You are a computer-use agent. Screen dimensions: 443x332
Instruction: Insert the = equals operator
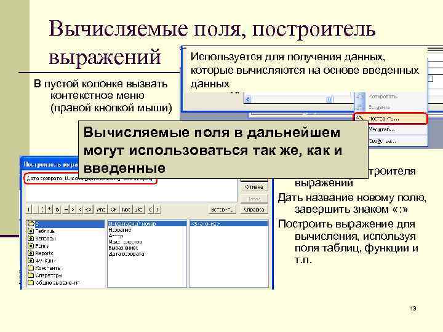pyautogui.click(x=66, y=210)
